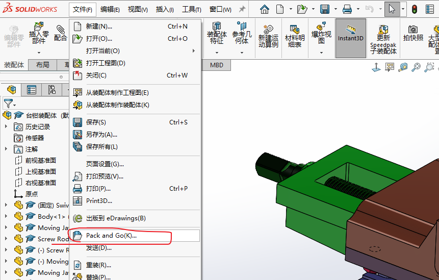
Task: Click the 装配体特征 ribbon button
Action: [217, 33]
